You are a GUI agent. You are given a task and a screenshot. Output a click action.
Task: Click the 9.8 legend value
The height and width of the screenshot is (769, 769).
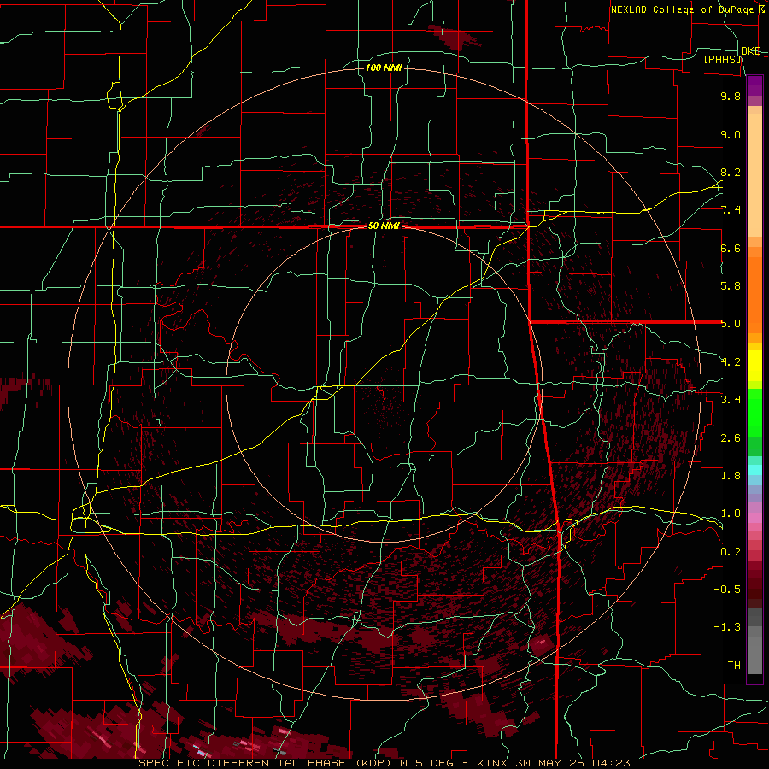click(x=731, y=96)
